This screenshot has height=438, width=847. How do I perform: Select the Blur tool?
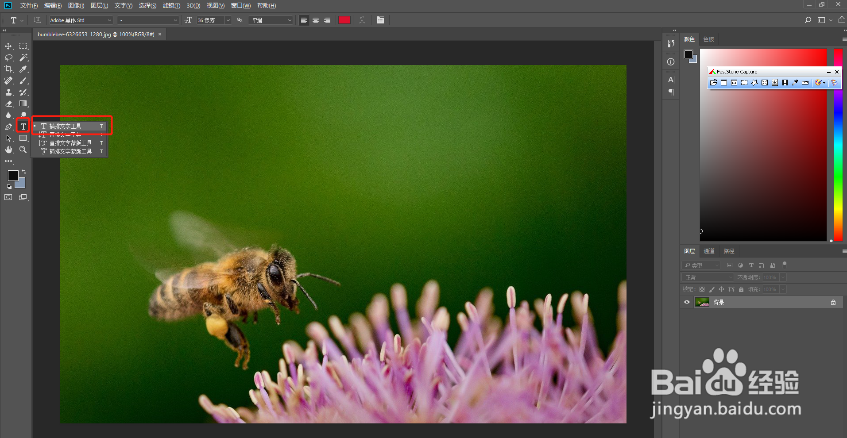pos(8,115)
